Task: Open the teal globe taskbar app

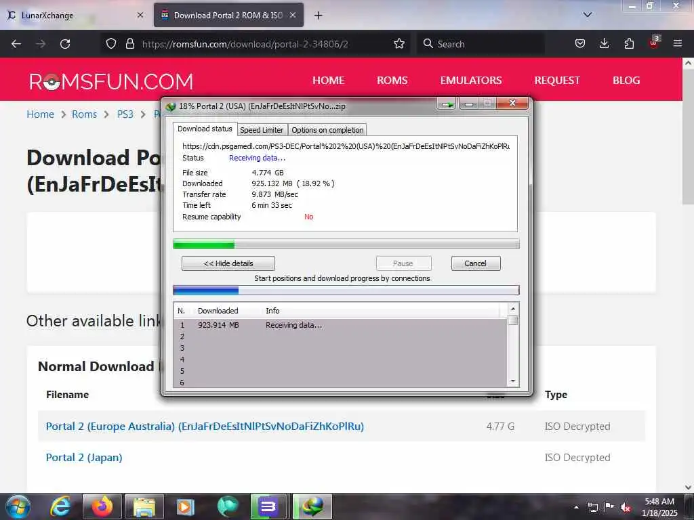Action: coord(228,506)
